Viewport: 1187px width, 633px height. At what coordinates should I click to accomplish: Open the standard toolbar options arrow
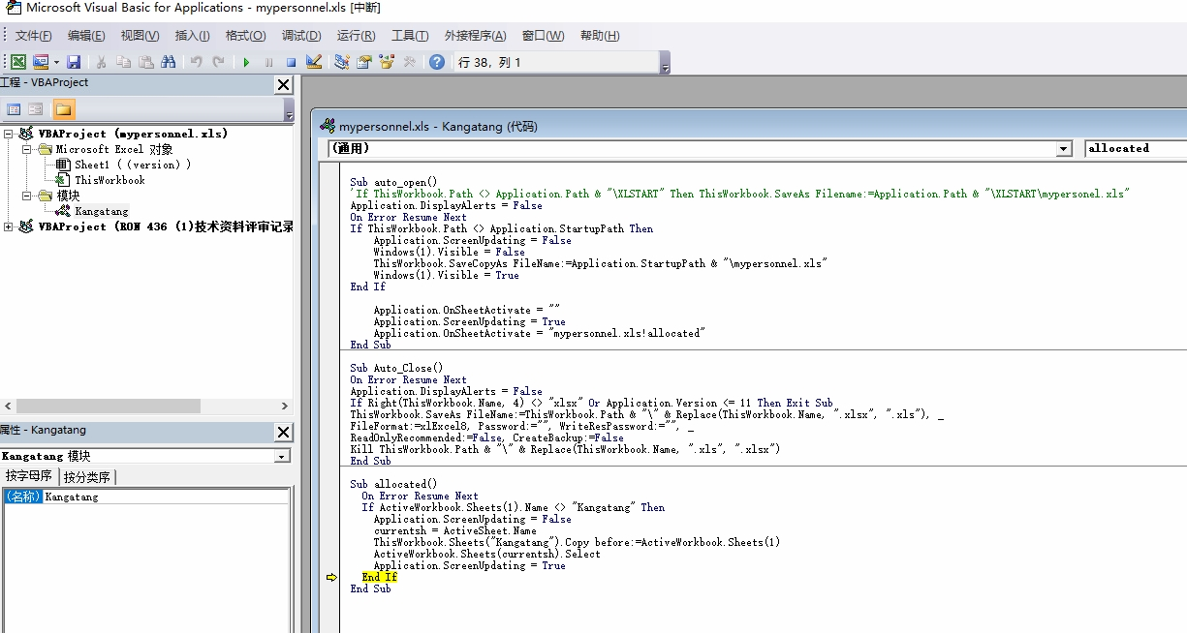(665, 64)
